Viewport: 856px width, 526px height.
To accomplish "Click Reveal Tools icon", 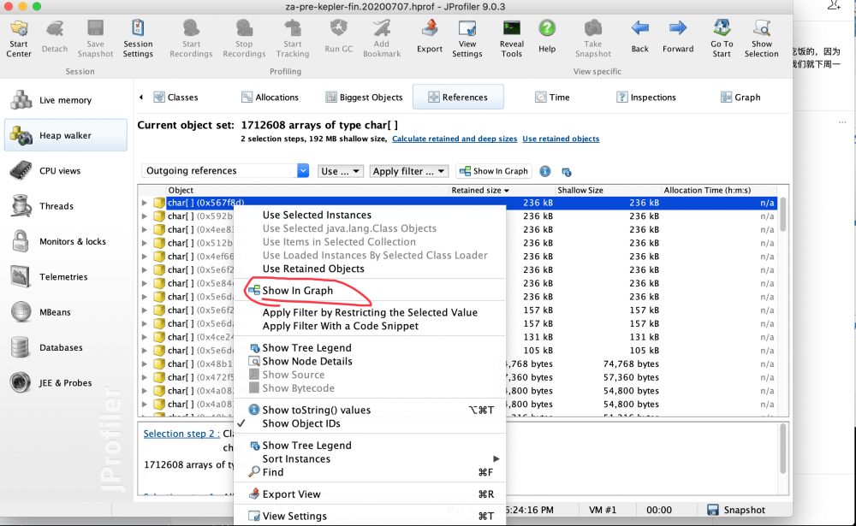I will [x=512, y=38].
